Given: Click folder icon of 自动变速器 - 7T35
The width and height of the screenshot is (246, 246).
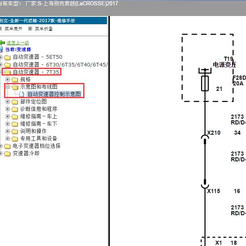Looking at the screenshot, I should click(7, 72).
